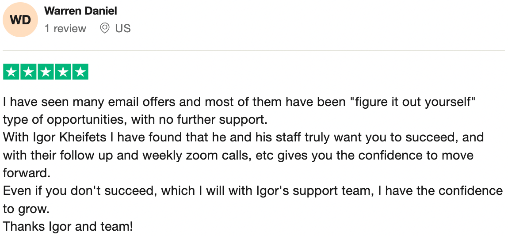Image resolution: width=508 pixels, height=236 pixels.
Task: Click the WD avatar circle
Action: [x=20, y=20]
